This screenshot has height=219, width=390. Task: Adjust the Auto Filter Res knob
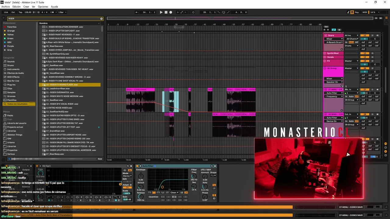coord(194,186)
